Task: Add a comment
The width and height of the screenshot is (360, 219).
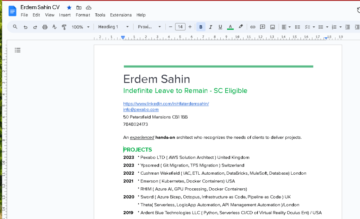Action: pos(263,27)
